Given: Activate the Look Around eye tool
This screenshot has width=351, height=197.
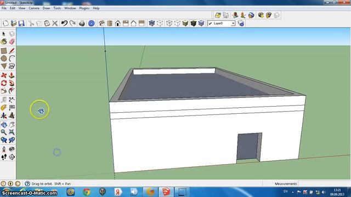Looking at the screenshot, I should (x=12, y=149).
